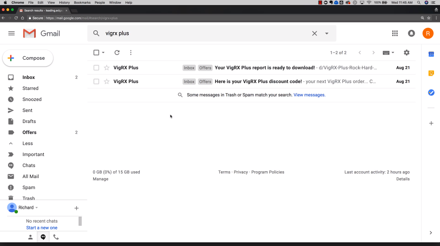Open the History menu in menu bar
440x246 pixels.
pos(64,2)
